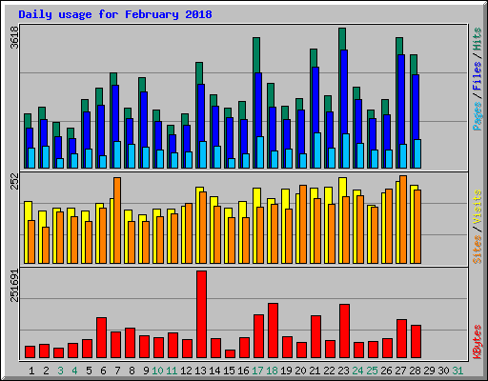Click the blue files bar for day 27
Image resolution: width=488 pixels, height=381 pixels.
[401, 99]
